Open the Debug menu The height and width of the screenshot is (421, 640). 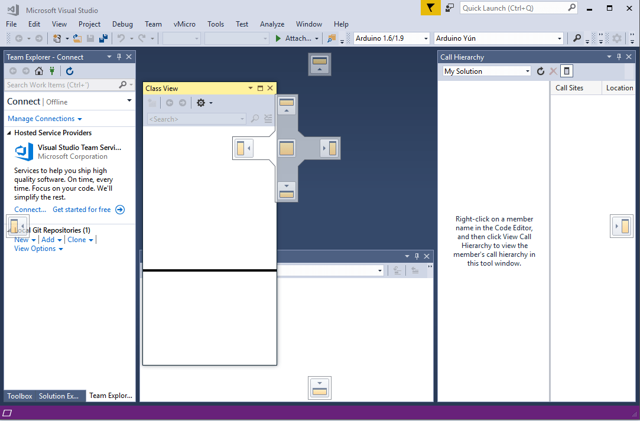122,24
